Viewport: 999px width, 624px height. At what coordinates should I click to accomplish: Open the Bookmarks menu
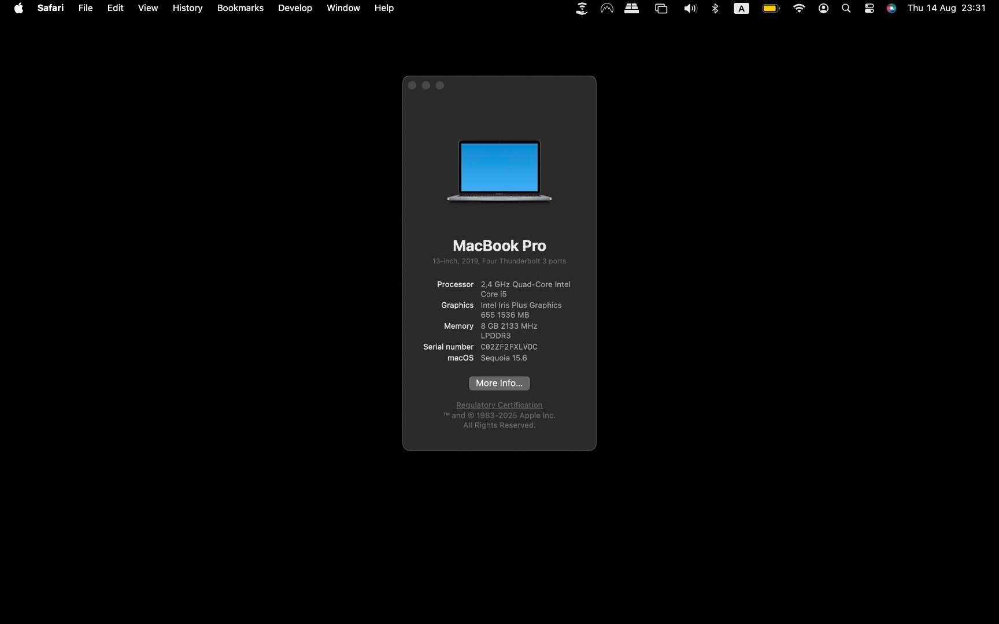click(x=240, y=8)
